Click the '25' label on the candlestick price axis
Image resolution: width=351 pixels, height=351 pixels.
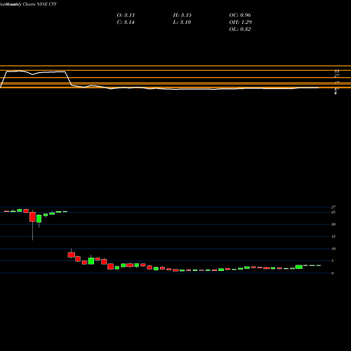(x=333, y=212)
